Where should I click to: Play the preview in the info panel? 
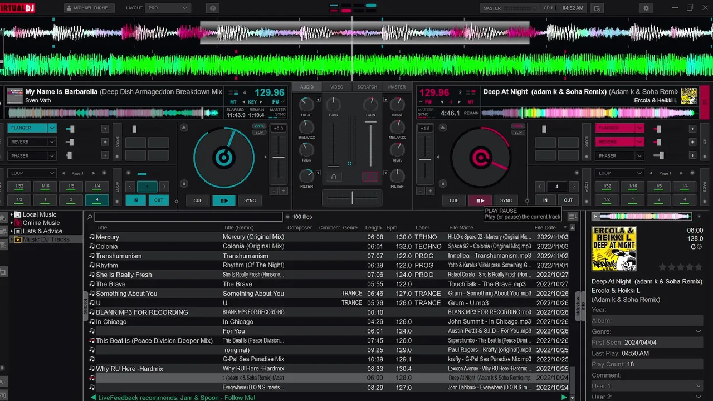595,217
